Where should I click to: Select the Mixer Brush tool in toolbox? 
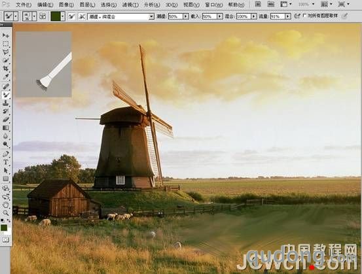click(5, 95)
